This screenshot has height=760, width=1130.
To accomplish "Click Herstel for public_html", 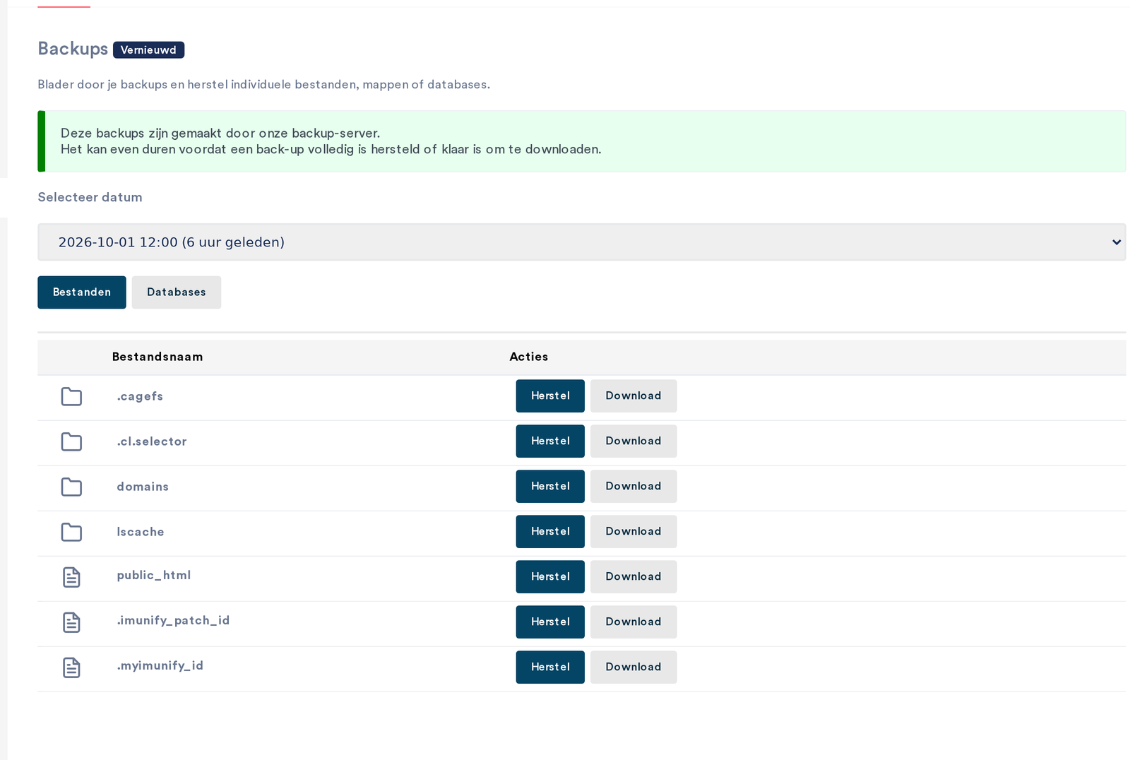I will 550,577.
